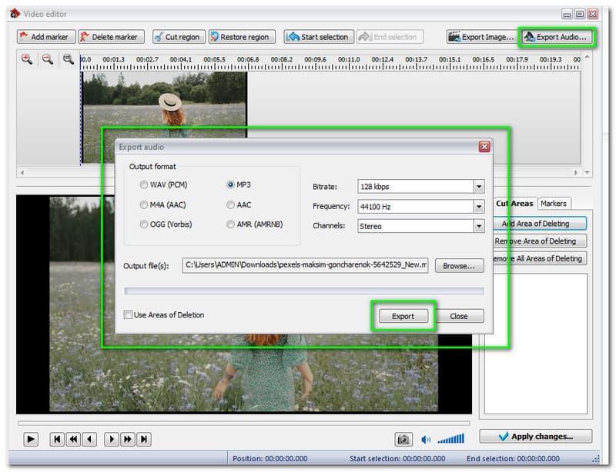Step forward one frame

pyautogui.click(x=112, y=439)
